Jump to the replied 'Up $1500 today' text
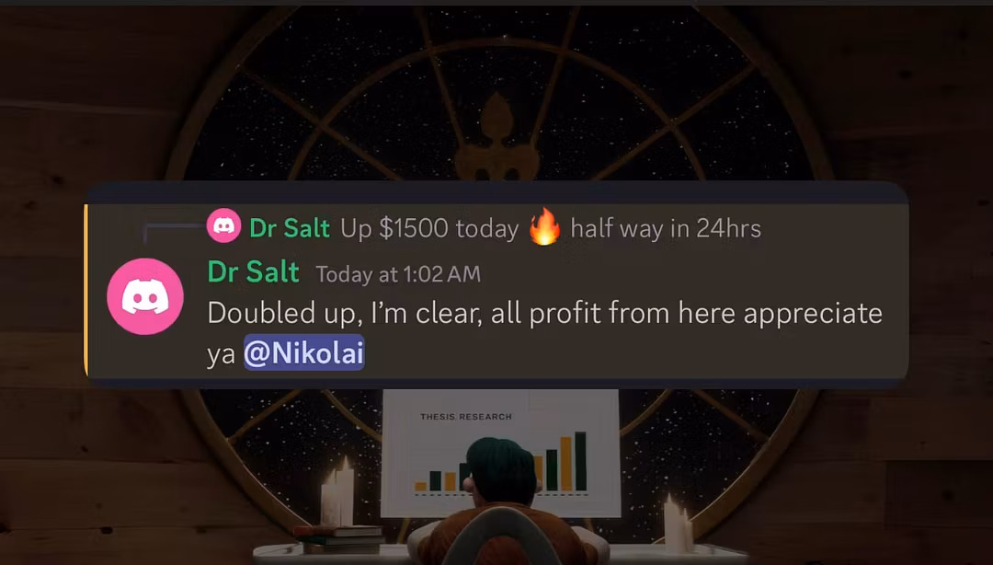 pyautogui.click(x=429, y=229)
